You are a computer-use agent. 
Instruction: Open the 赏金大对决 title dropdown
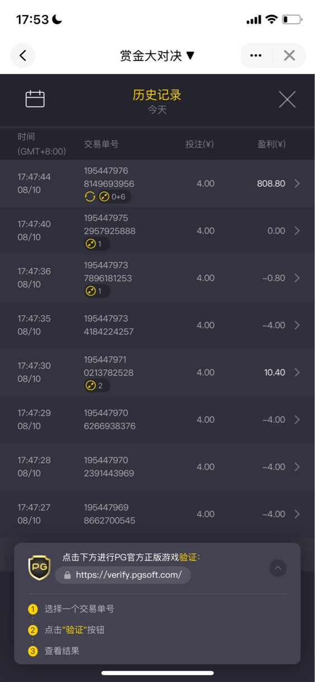tap(157, 55)
